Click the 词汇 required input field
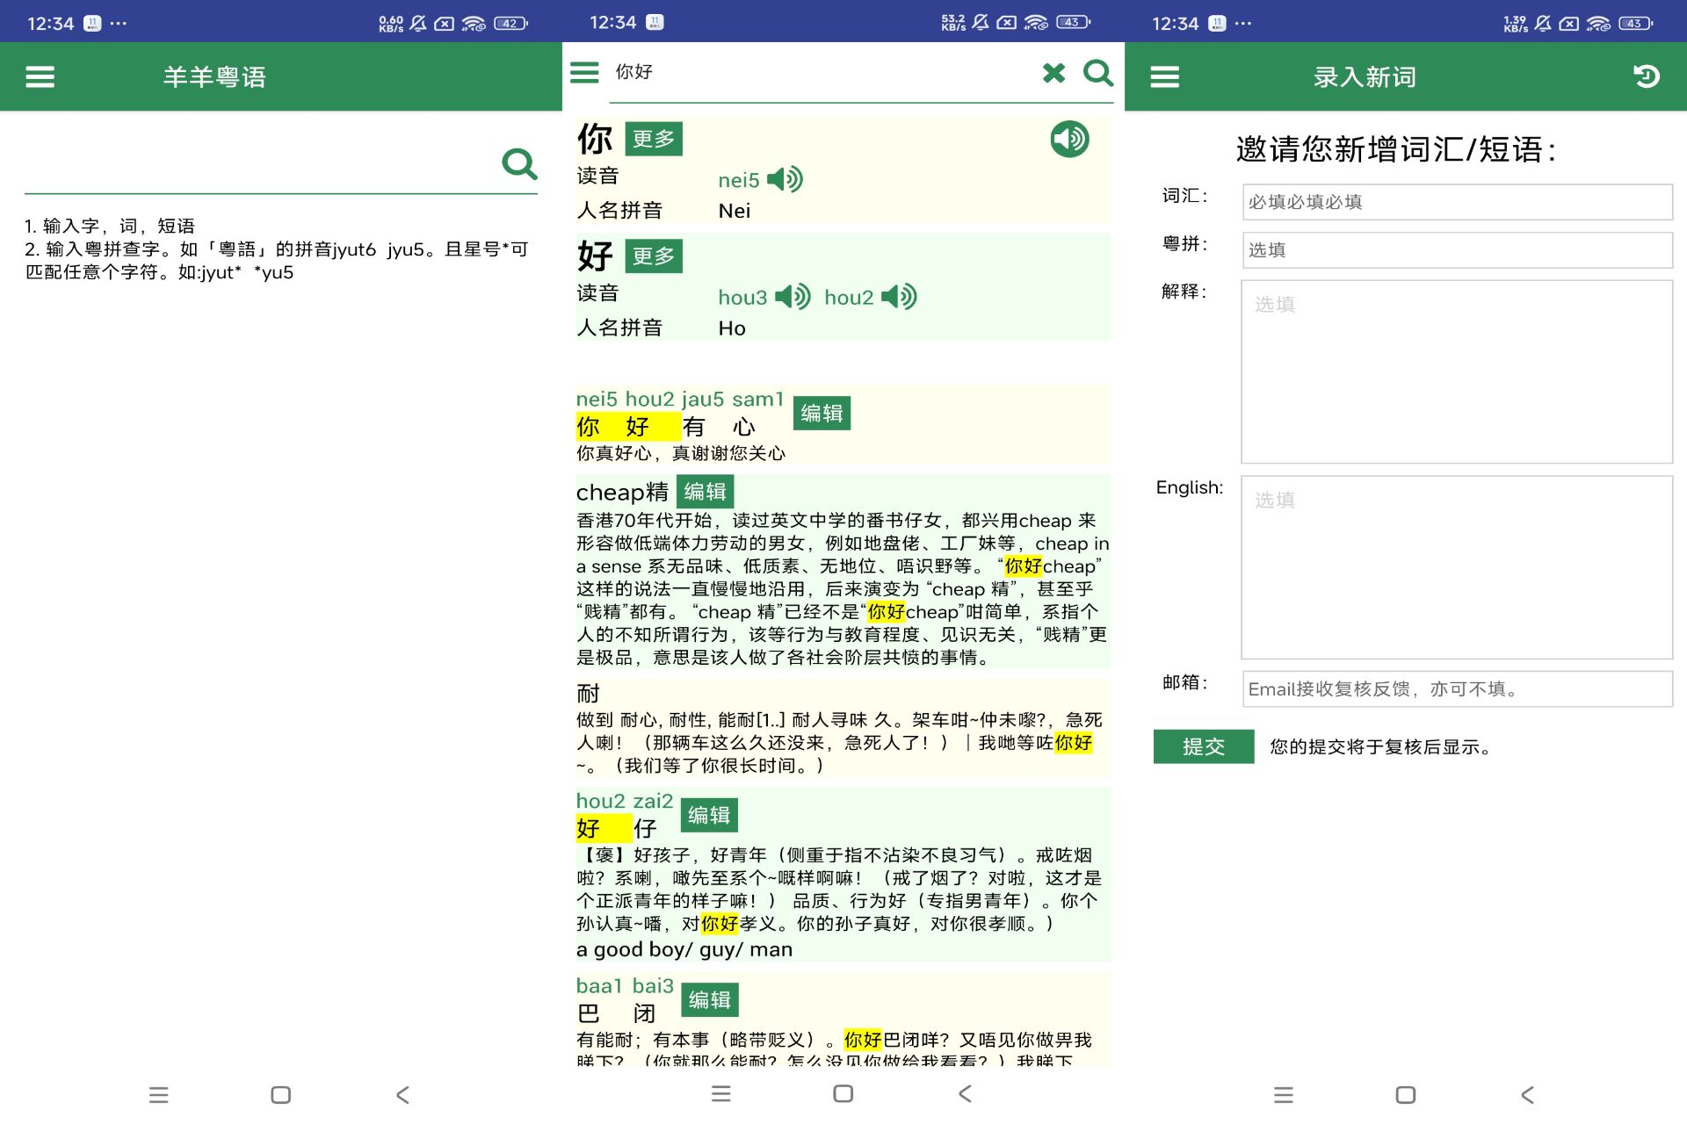Screen dimensions: 1687x1124 pyautogui.click(x=1456, y=201)
